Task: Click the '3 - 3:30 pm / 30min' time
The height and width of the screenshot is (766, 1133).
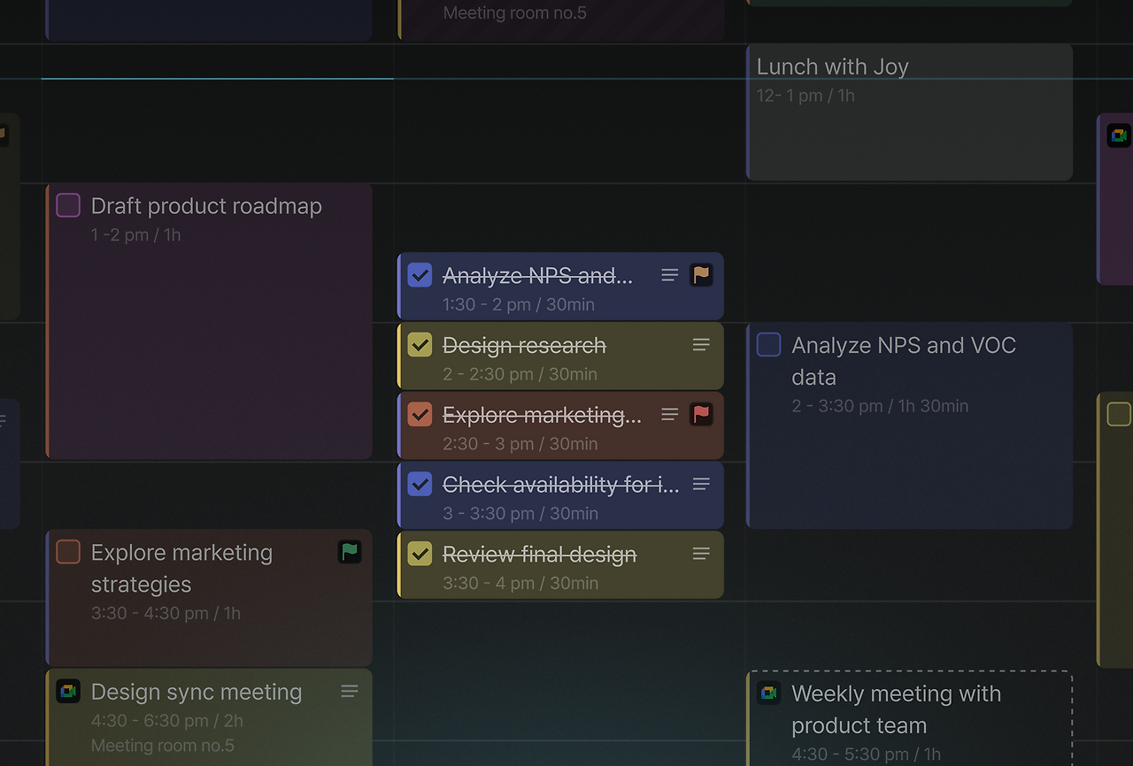Action: (520, 514)
